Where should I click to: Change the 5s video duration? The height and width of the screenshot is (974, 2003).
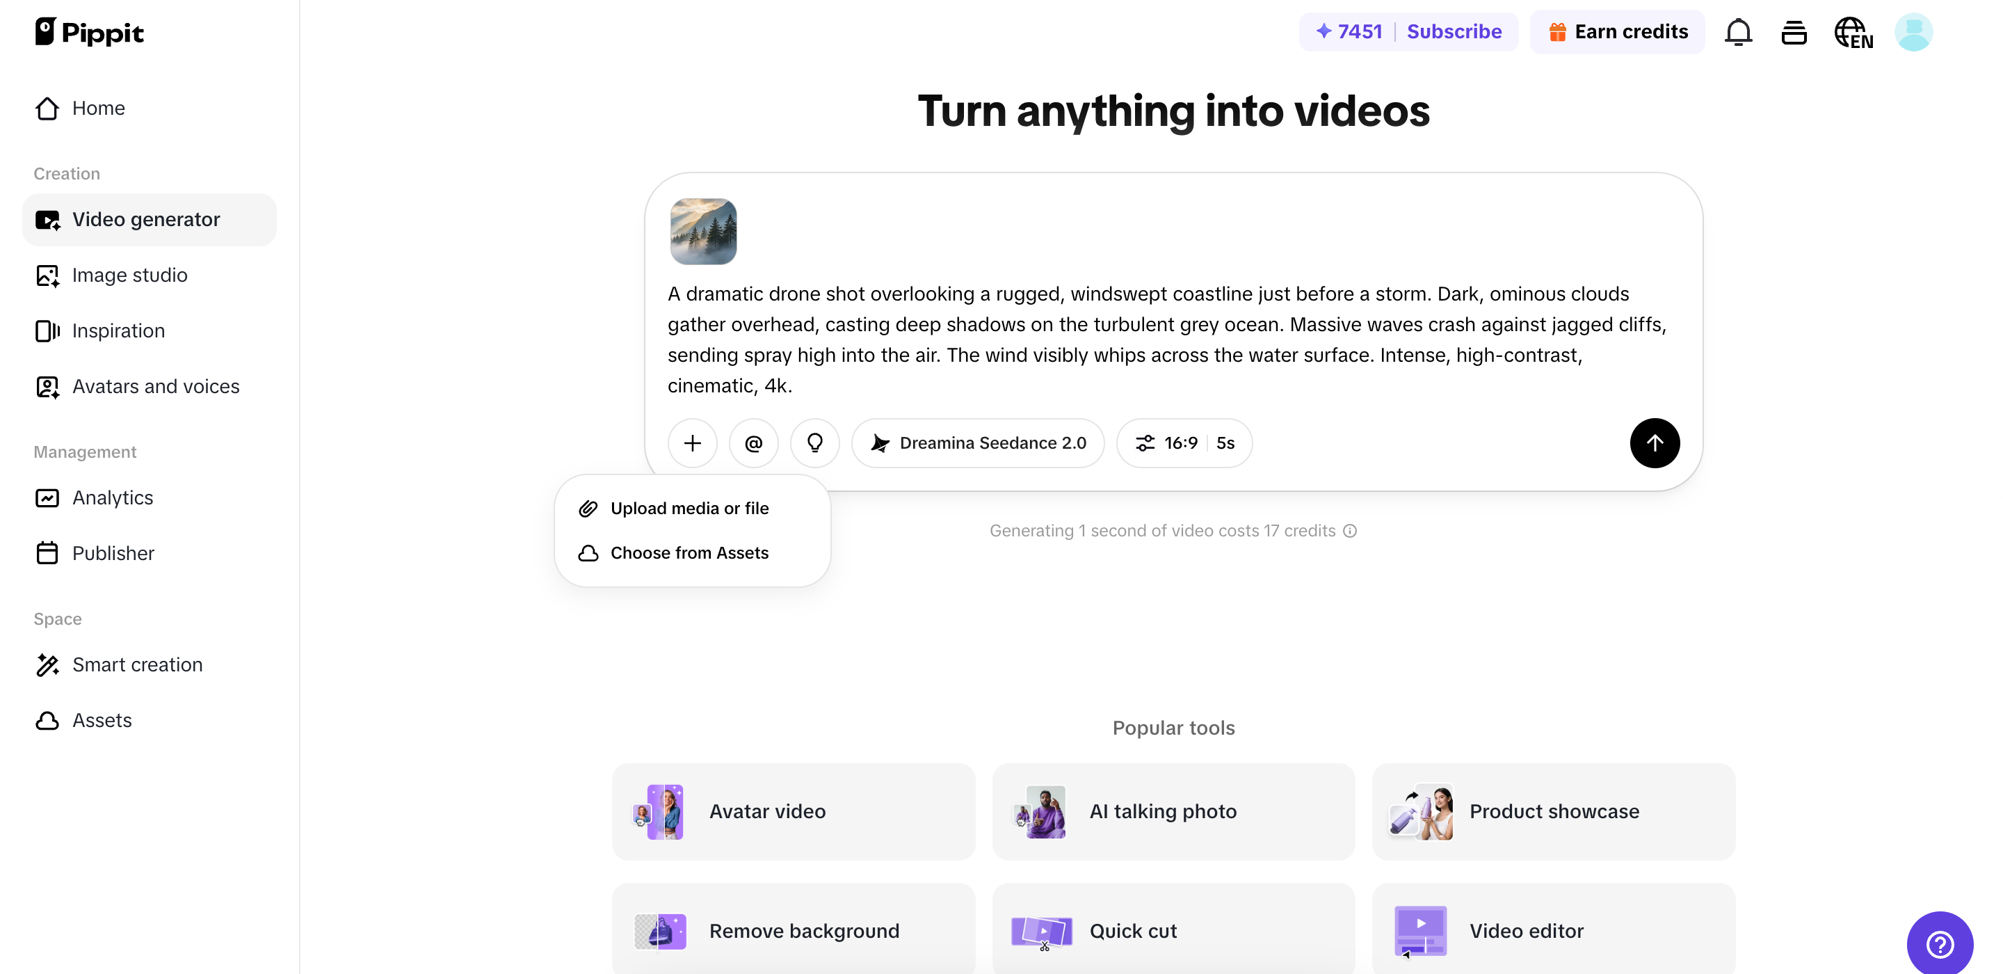(1225, 442)
